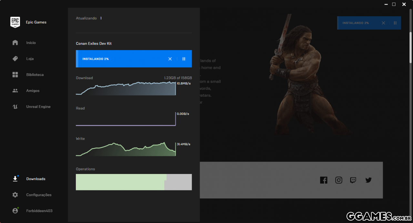Open the Downloads arrow icon
Image resolution: width=413 pixels, height=223 pixels.
coord(15,179)
